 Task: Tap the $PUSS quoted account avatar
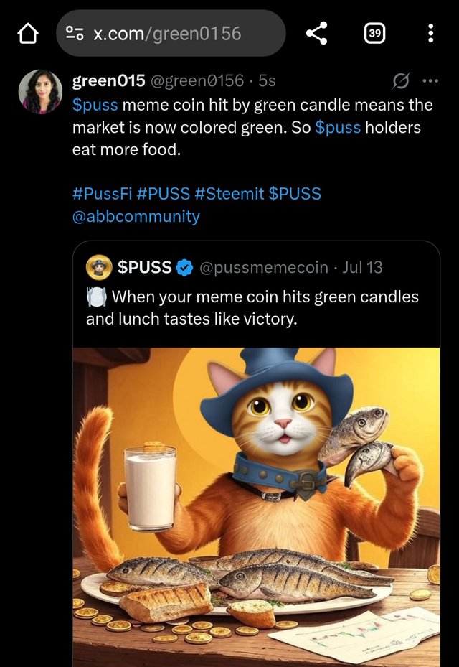tap(99, 267)
